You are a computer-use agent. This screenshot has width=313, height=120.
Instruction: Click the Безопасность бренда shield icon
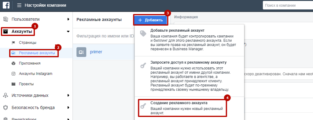[x=6, y=108]
